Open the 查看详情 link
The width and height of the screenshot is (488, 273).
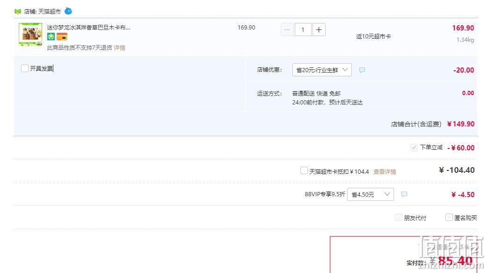(x=385, y=172)
